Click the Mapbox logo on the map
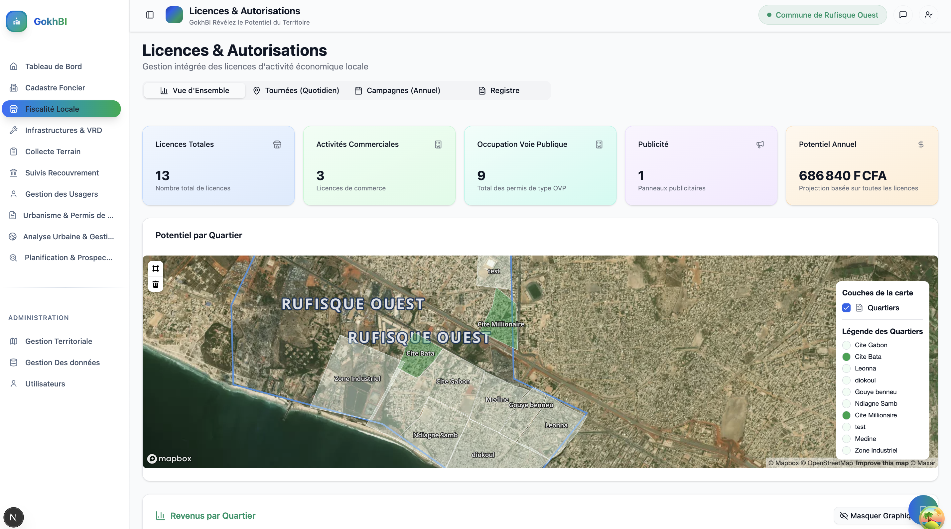 click(170, 459)
